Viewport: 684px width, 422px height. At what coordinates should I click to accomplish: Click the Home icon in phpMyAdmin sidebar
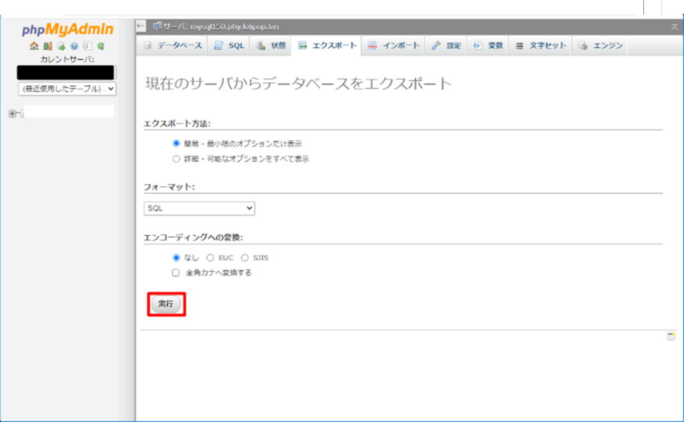[34, 47]
